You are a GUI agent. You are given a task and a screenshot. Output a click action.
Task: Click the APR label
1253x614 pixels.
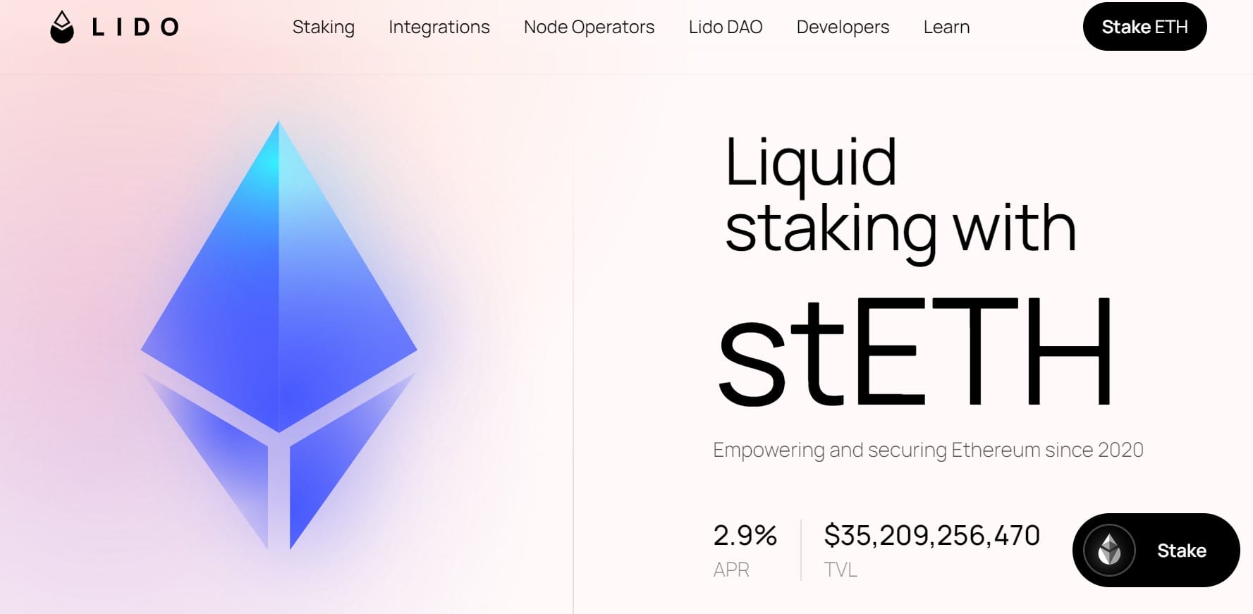(731, 570)
